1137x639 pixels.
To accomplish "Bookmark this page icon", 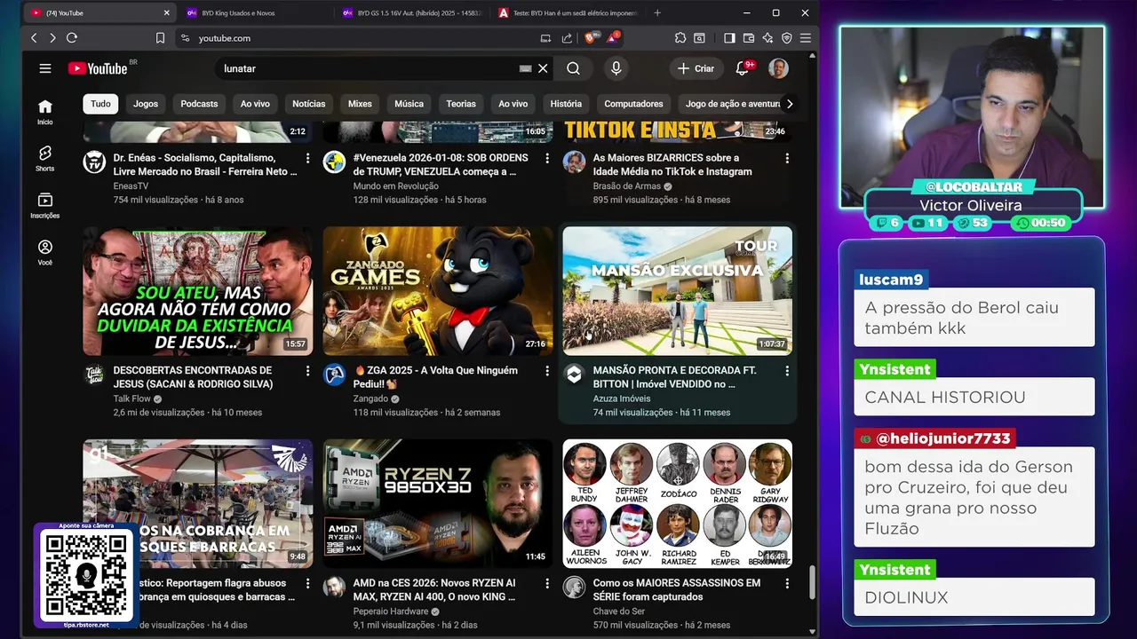I will (x=160, y=38).
